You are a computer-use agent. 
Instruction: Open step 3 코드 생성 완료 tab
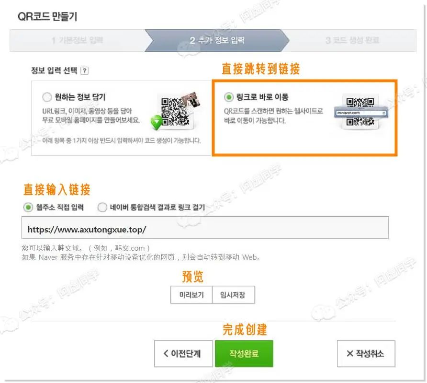point(352,40)
